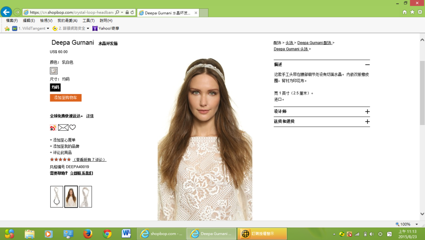
Task: Open the Favorites star icon
Action: point(412,12)
